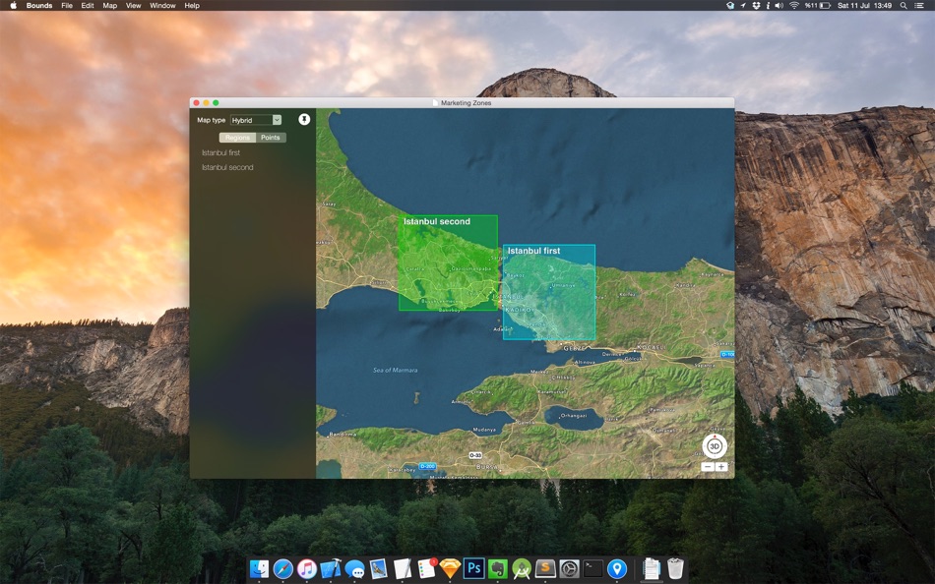Open the Edit menu
The width and height of the screenshot is (935, 584).
88,5
